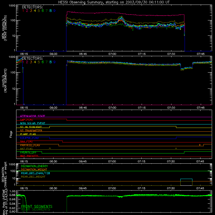Select yellow detector 4 in rear segments legend
The height and width of the screenshot is (215, 215).
click(35, 62)
